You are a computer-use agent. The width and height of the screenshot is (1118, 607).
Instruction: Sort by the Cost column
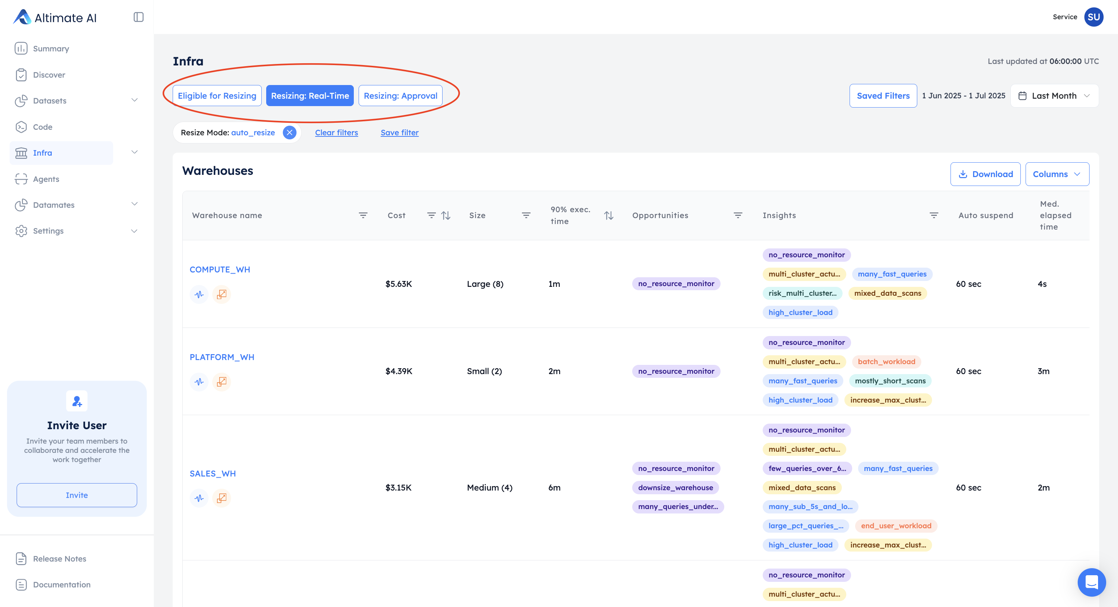446,215
